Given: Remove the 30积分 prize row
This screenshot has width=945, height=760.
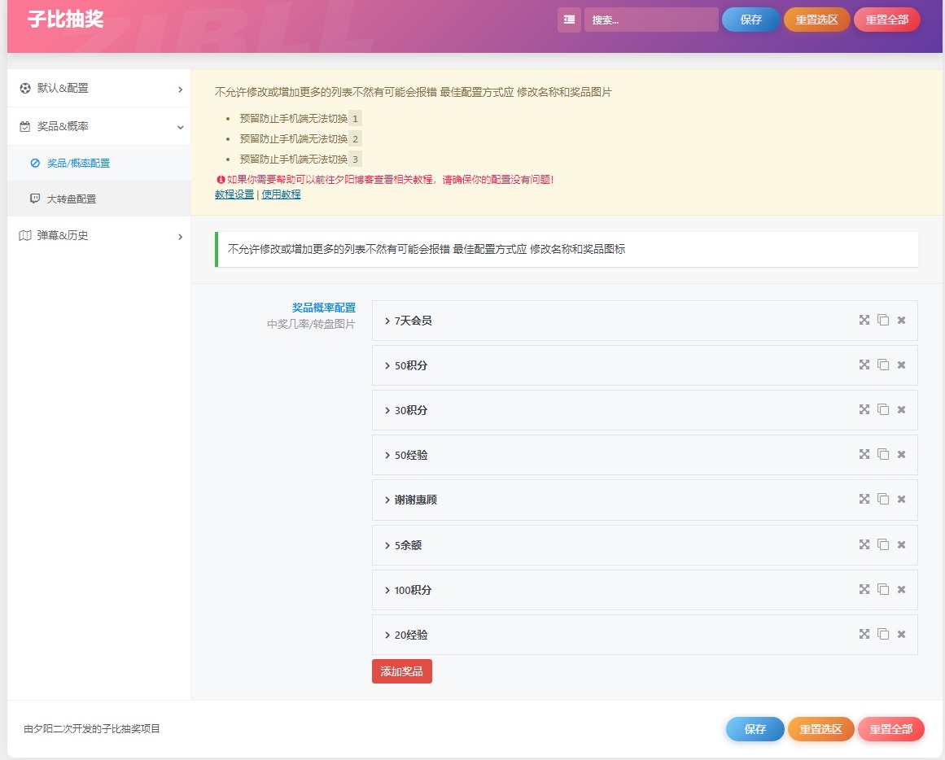Looking at the screenshot, I should [x=902, y=410].
